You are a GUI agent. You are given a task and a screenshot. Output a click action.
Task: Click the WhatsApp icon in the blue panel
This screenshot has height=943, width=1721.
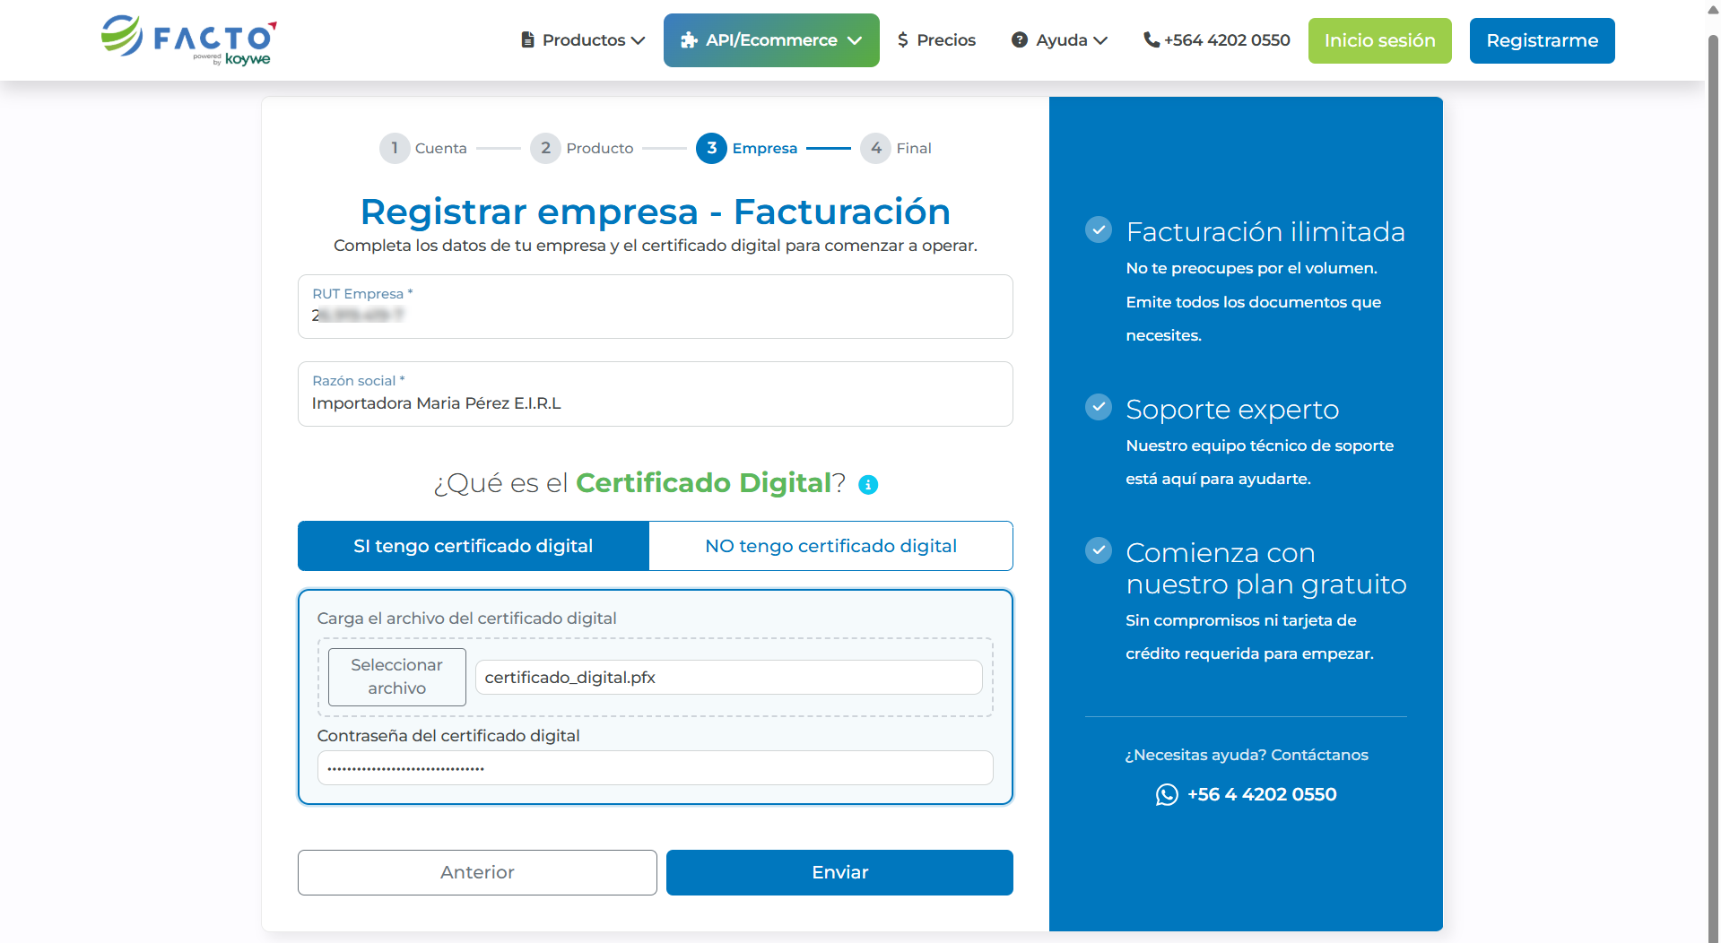tap(1167, 794)
